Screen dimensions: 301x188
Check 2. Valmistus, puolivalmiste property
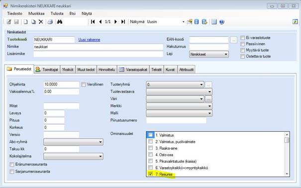(x=150, y=142)
